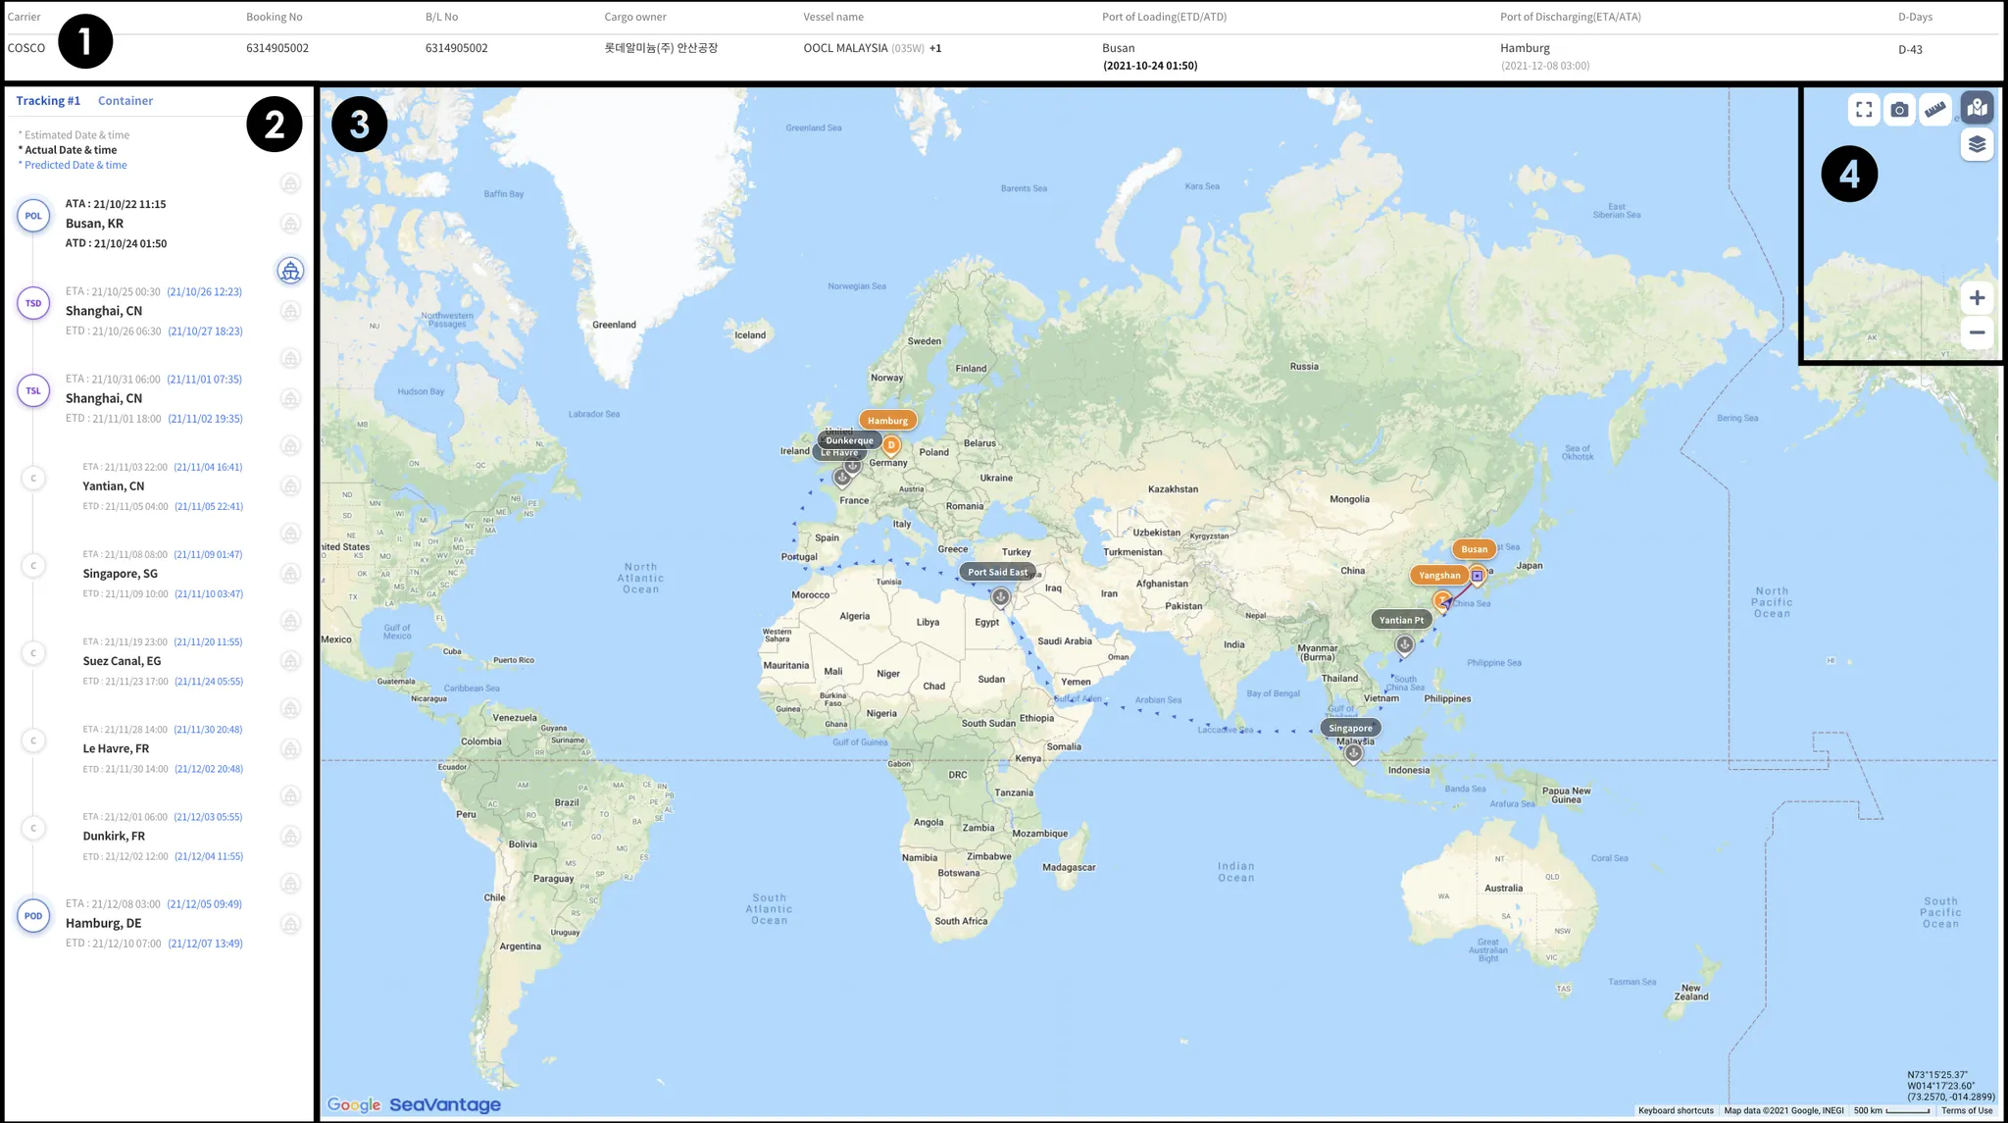Switch to the Container tab
The width and height of the screenshot is (2008, 1123).
click(125, 101)
